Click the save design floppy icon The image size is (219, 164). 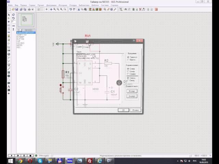[x=17, y=9]
